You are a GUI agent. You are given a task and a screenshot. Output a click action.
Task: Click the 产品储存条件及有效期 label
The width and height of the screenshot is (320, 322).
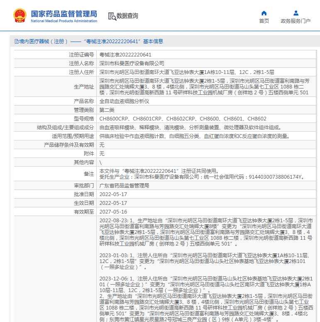69,145
